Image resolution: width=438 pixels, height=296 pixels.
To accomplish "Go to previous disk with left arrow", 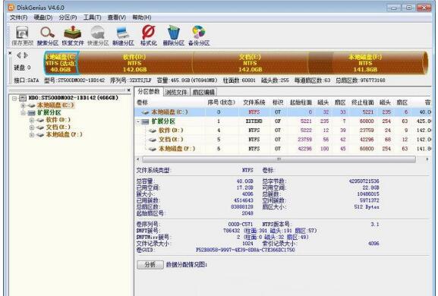I will (19, 55).
